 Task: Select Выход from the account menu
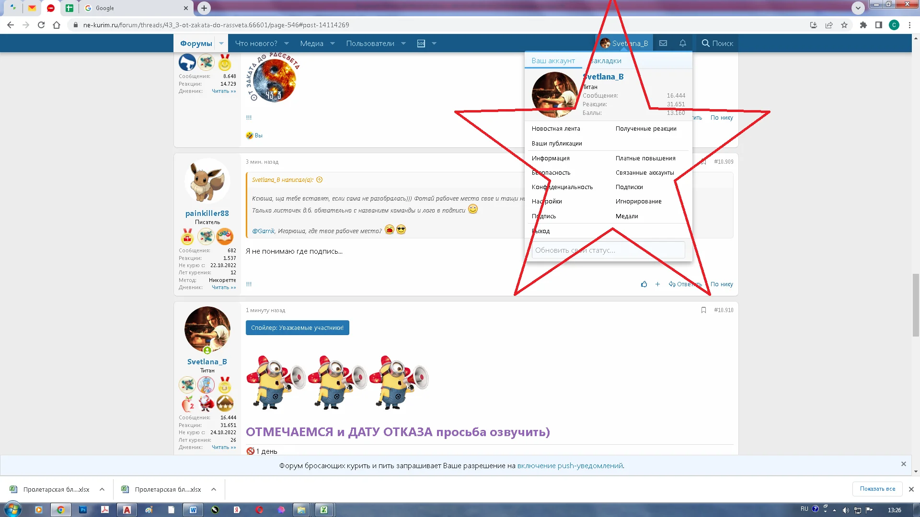click(x=541, y=231)
